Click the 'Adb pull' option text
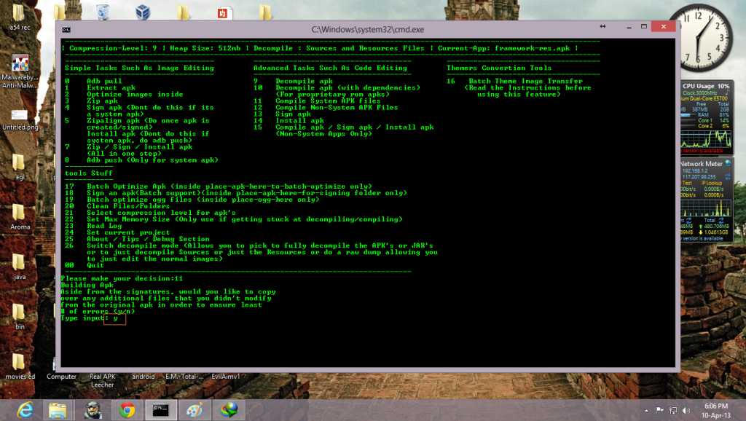746x421 pixels. pos(104,82)
